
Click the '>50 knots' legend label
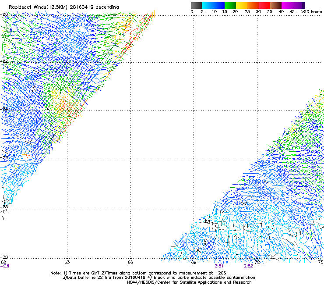click(311, 12)
